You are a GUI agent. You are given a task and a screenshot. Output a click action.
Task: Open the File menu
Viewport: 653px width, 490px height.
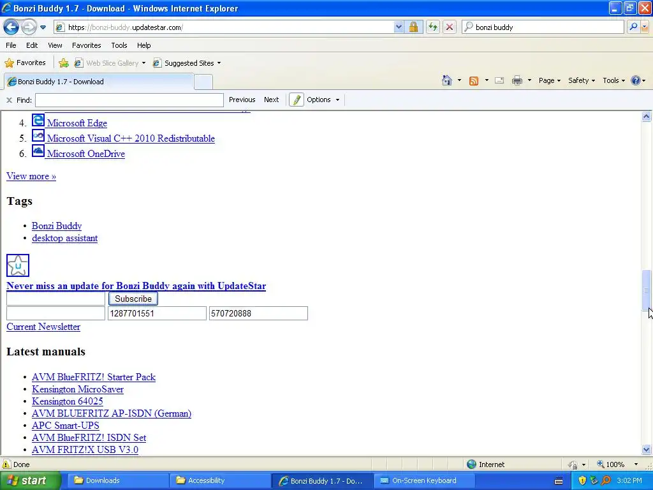click(11, 45)
